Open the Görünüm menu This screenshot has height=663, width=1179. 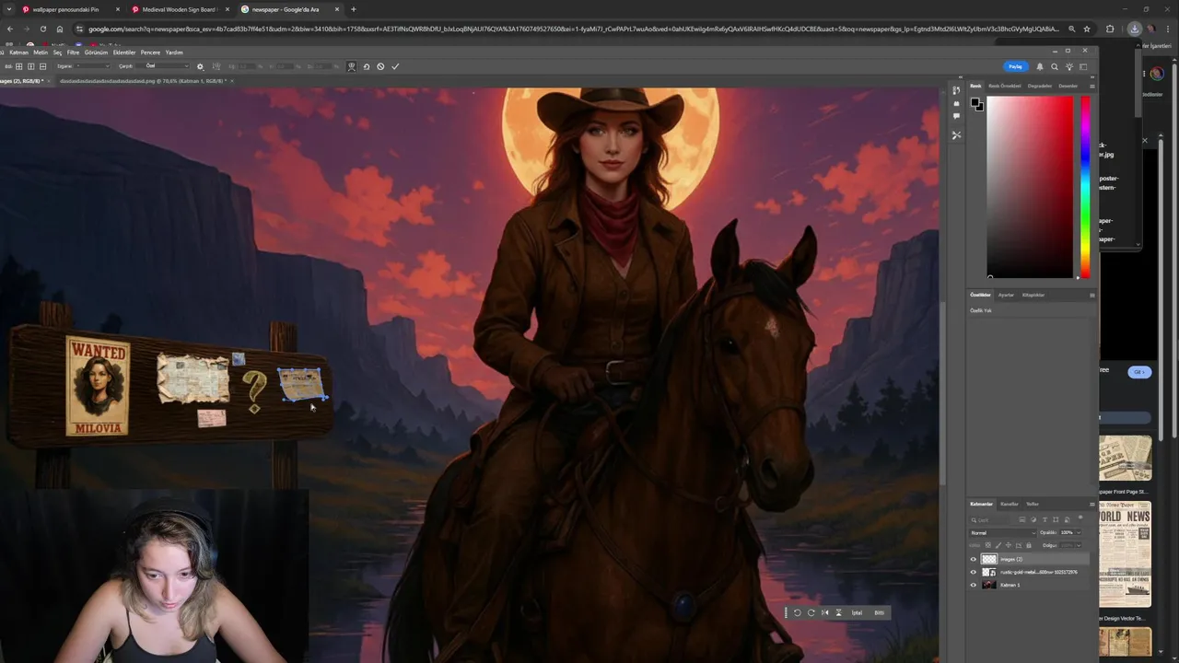pos(96,52)
